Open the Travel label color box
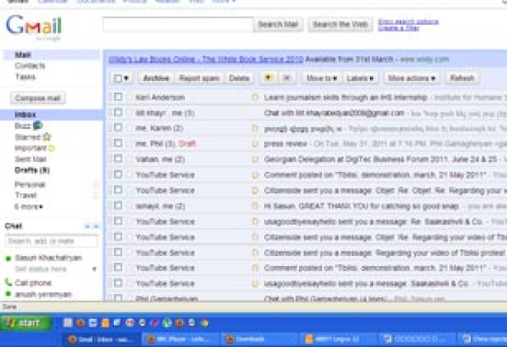Image resolution: width=507 pixels, height=347 pixels. click(x=95, y=195)
